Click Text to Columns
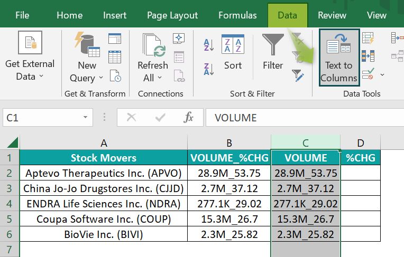Screen dimensions: 404x257 (339, 58)
